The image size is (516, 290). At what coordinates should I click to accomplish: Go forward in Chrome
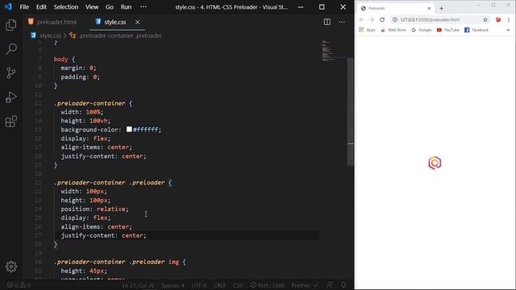372,19
